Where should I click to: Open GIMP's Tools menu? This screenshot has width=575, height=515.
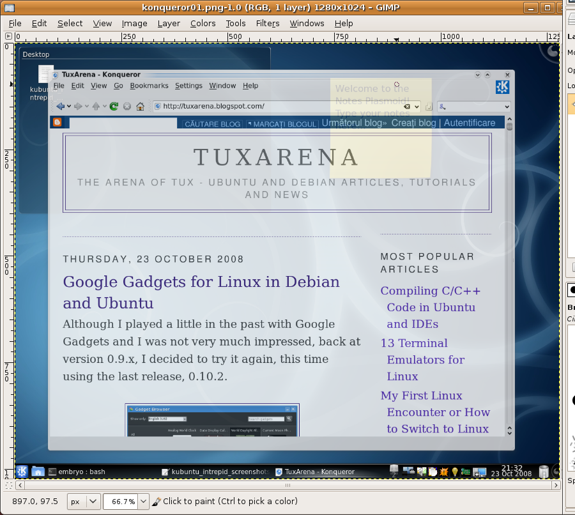(235, 24)
